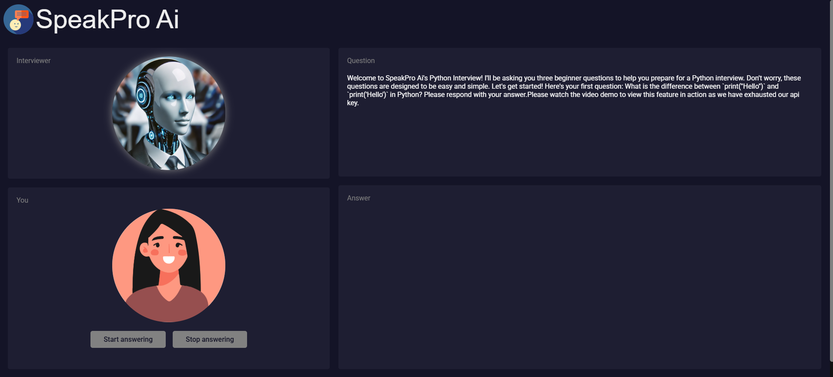Viewport: 833px width, 377px height.
Task: Start answering the interview question
Action: tap(128, 339)
